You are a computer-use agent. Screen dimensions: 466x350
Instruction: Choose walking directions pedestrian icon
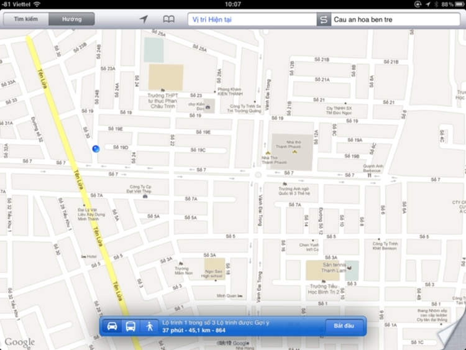(150, 326)
